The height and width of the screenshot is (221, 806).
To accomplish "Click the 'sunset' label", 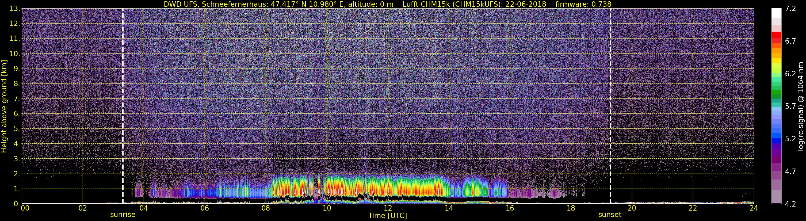I will click(610, 215).
